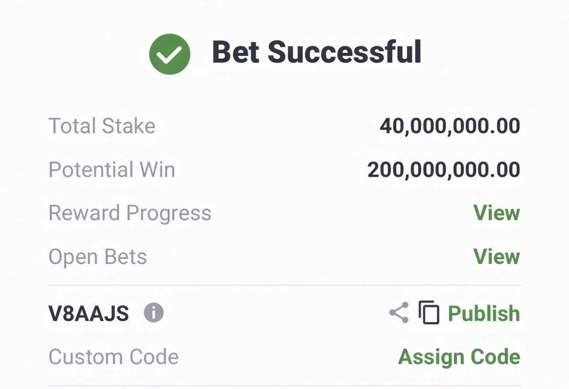Click the Total Stake label

click(102, 126)
